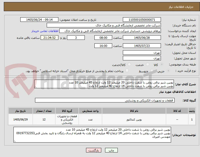Click the بازگشت (back) button
This screenshot has width=200, height=157.
[94, 150]
